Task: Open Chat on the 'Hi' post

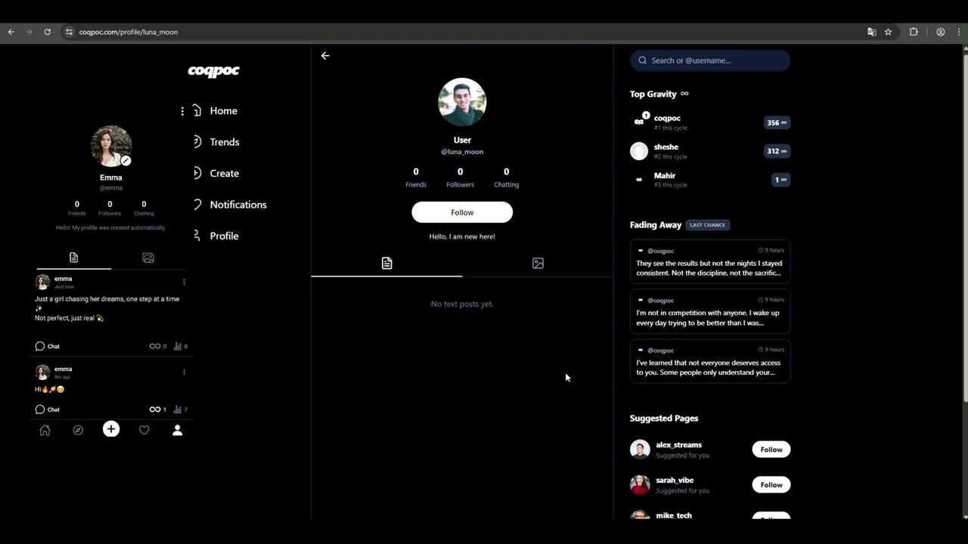Action: [47, 410]
